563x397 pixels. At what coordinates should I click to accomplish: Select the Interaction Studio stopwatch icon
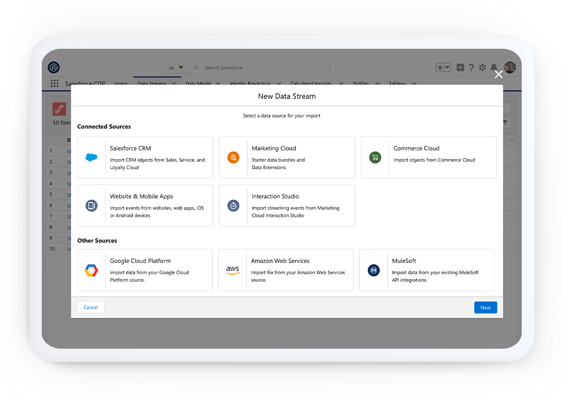(233, 205)
